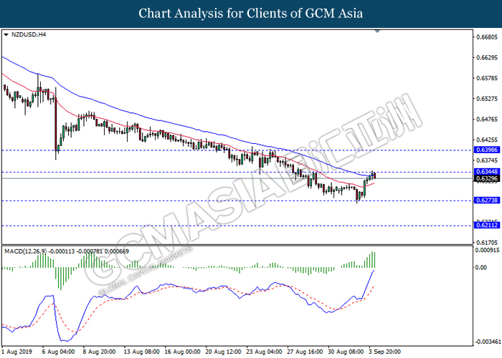The width and height of the screenshot is (502, 358).
Task: Click the 0.66295 price axis value
Action: 487,57
